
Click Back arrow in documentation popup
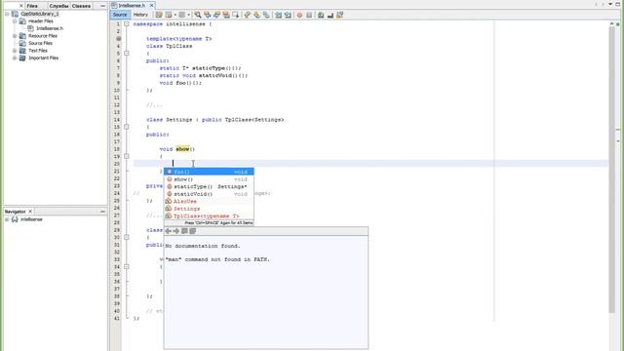[x=169, y=231]
